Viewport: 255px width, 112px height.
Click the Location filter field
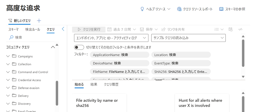(181, 55)
